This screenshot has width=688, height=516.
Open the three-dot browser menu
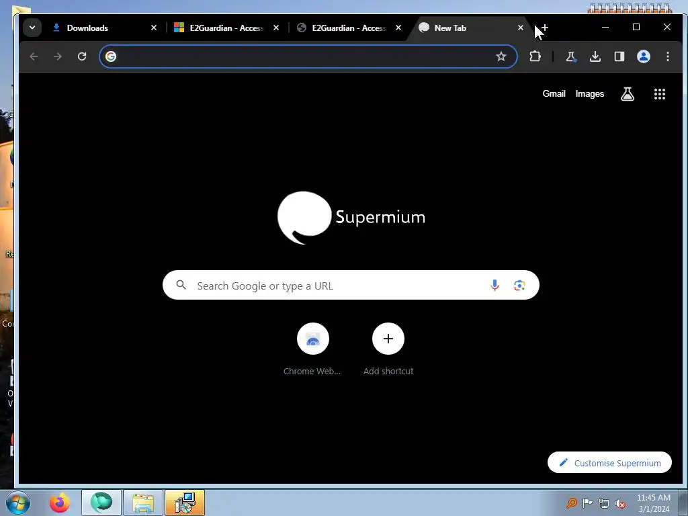click(x=667, y=56)
